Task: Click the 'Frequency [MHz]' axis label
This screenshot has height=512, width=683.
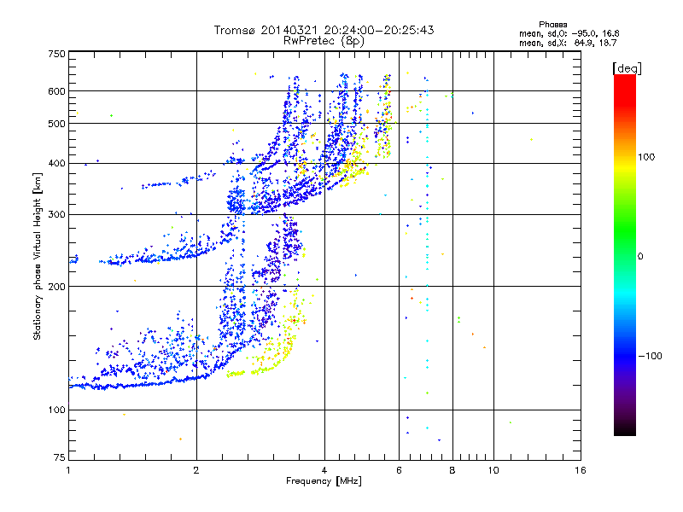Action: [324, 481]
